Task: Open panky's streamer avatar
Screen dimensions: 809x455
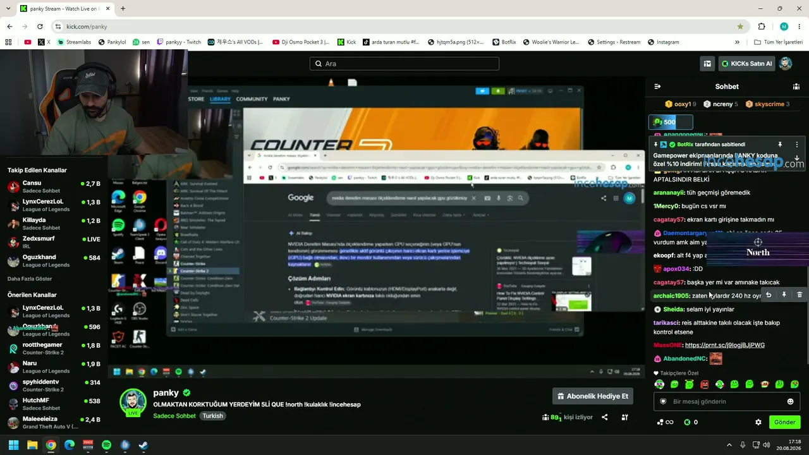Action: (x=133, y=402)
